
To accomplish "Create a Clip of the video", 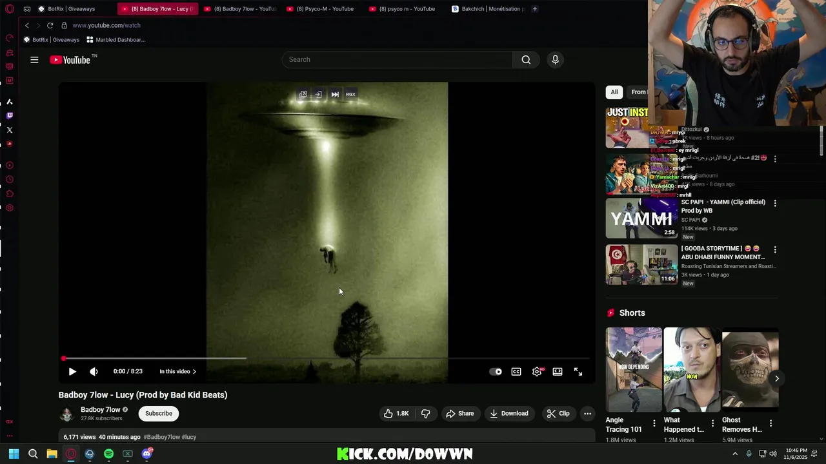I will coord(558,414).
